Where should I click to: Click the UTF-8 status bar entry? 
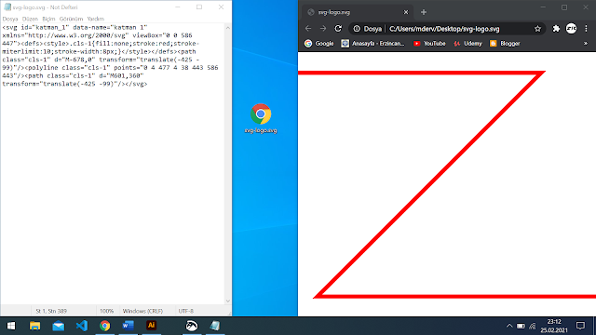[x=186, y=311]
